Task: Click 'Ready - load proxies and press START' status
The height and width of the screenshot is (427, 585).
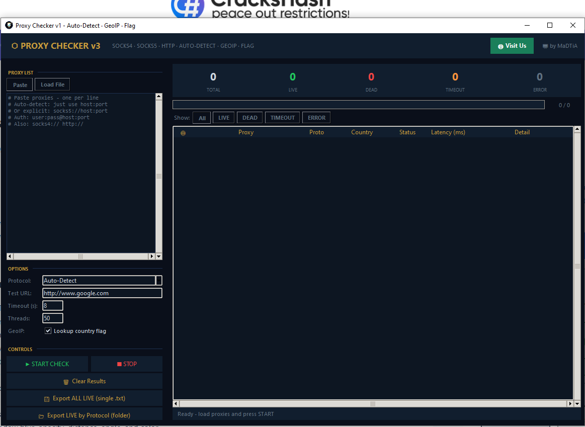Action: click(x=226, y=414)
